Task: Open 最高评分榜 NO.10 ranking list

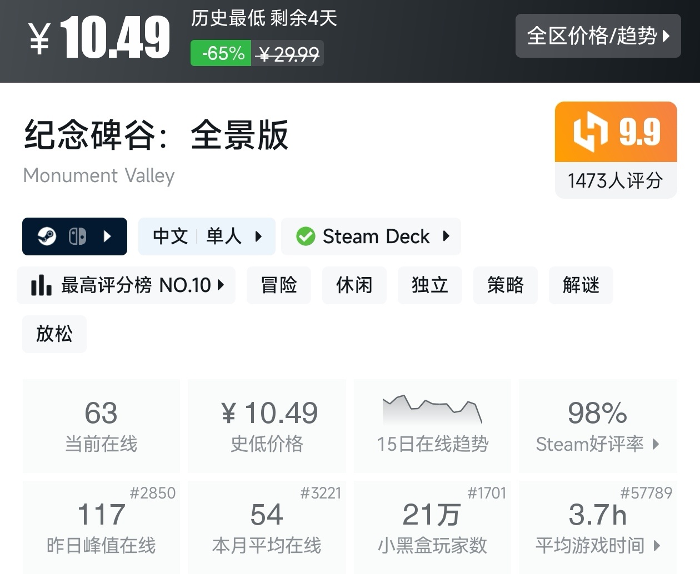Action: coord(136,285)
